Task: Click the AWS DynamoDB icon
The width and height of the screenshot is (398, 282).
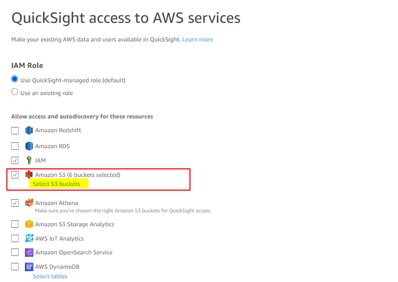Action: [29, 267]
